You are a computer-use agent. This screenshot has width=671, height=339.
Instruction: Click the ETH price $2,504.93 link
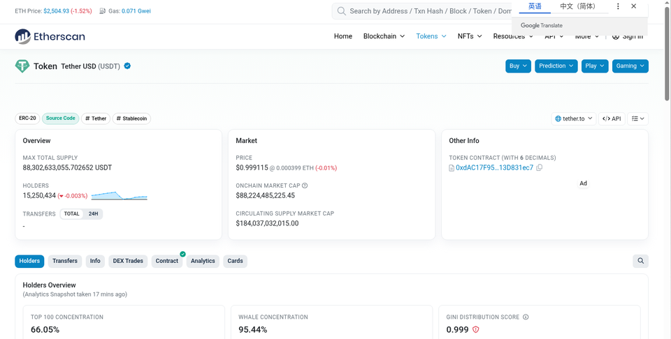[56, 11]
